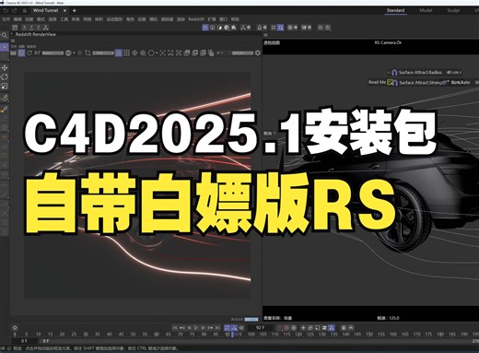Image resolution: width=479 pixels, height=353 pixels.
Task: Open the Redshift menu
Action: click(x=196, y=19)
